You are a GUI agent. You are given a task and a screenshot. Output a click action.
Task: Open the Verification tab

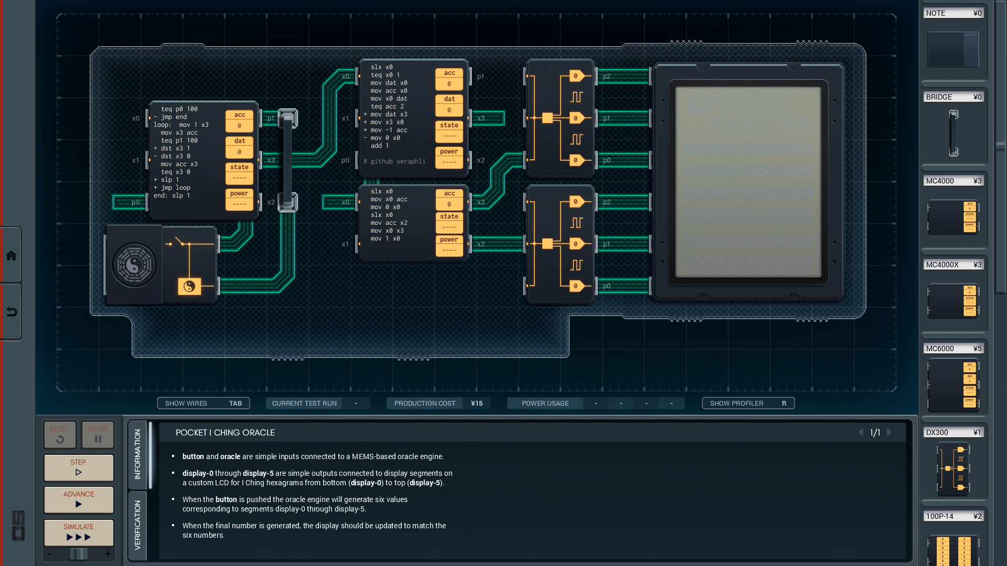[137, 525]
